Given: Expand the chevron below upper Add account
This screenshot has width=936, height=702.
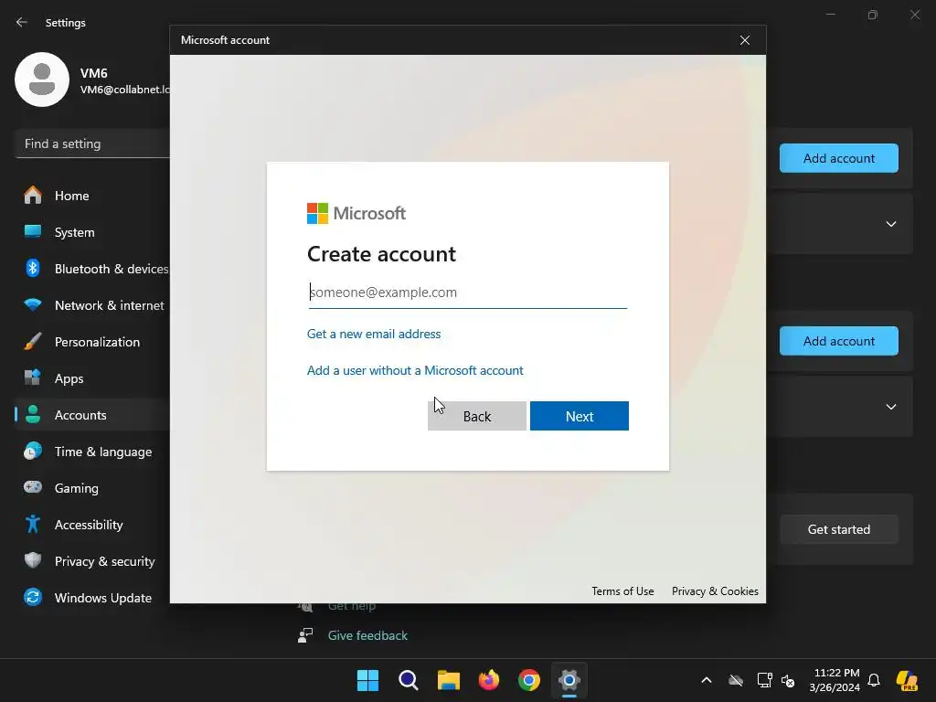Looking at the screenshot, I should [890, 224].
